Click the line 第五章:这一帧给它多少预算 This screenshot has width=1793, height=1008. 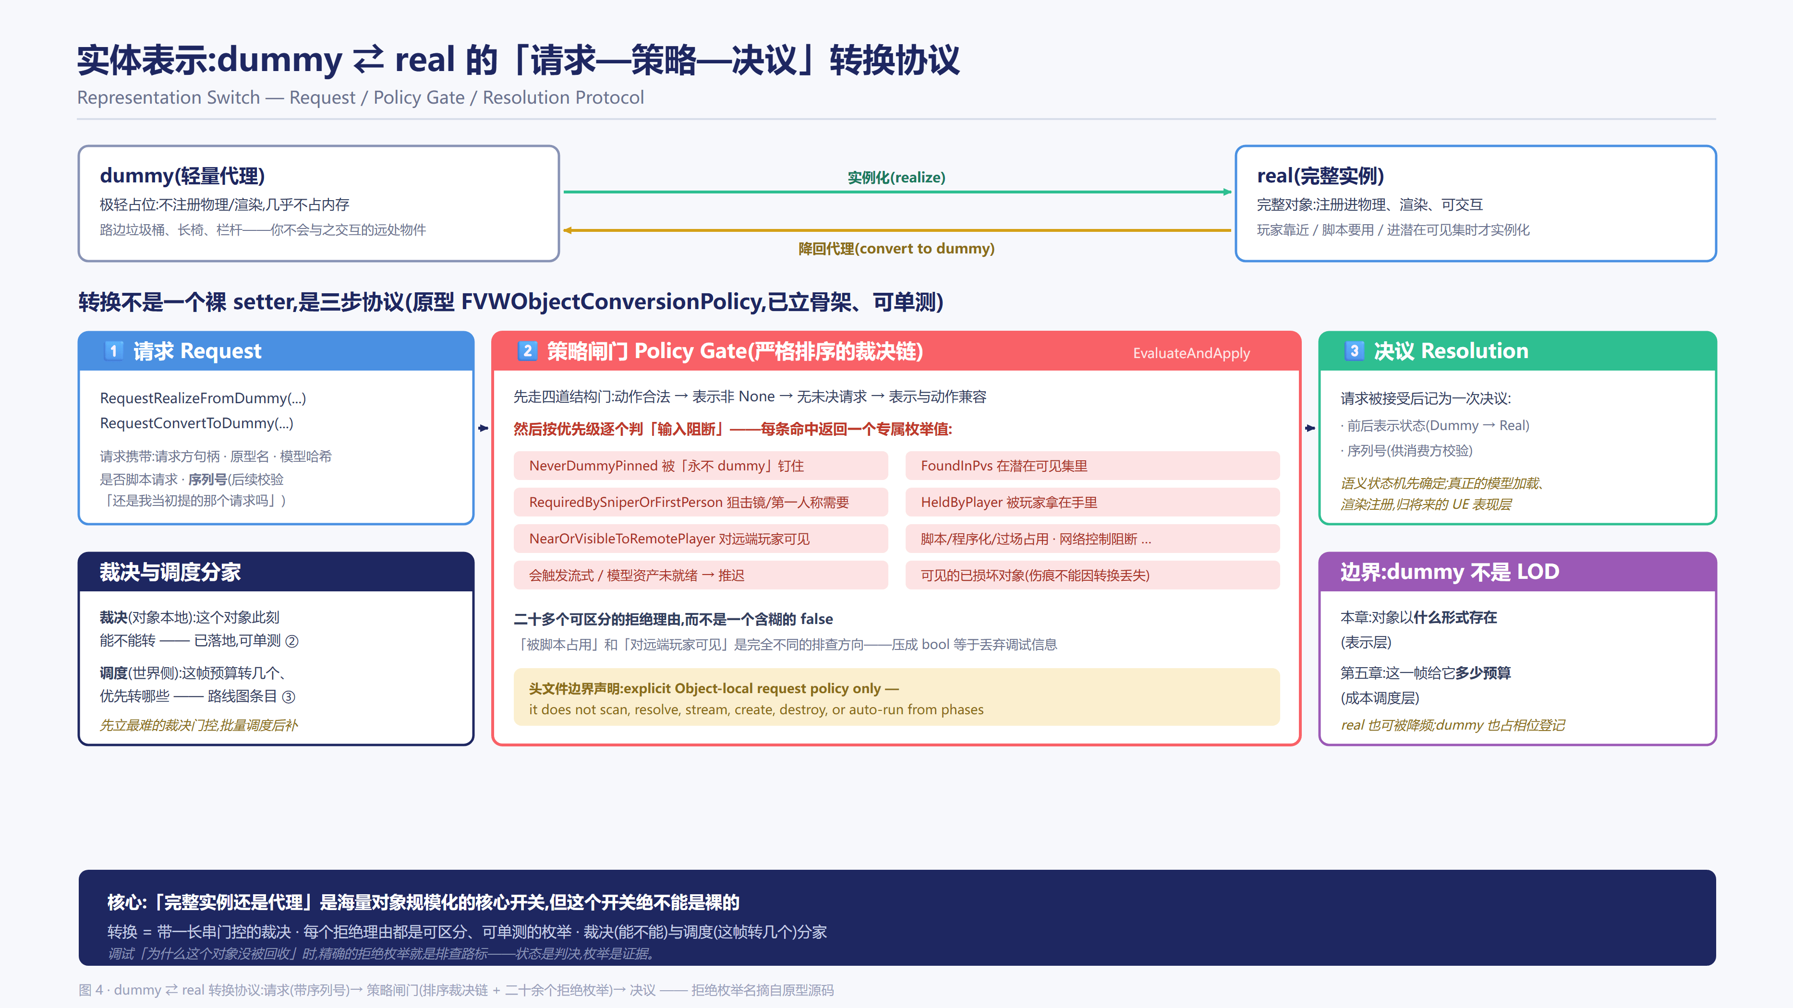pos(1426,672)
